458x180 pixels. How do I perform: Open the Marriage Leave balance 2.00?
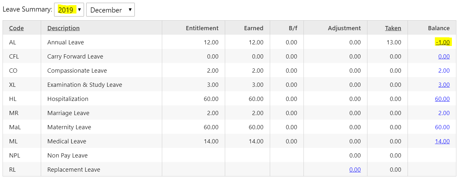coord(444,113)
